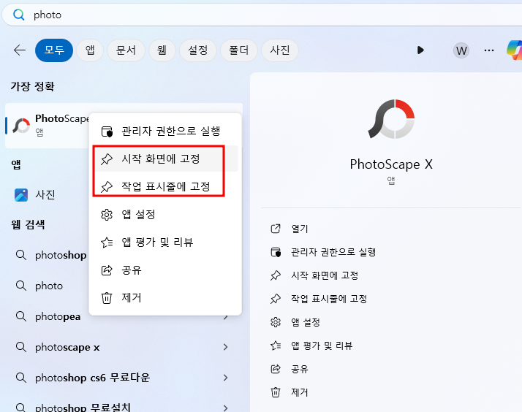The width and height of the screenshot is (522, 412).
Task: Select the 'photoscape x' web search suggestion
Action: tap(124, 347)
